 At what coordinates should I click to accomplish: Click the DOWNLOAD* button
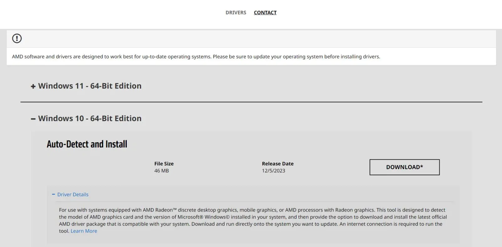click(x=404, y=167)
